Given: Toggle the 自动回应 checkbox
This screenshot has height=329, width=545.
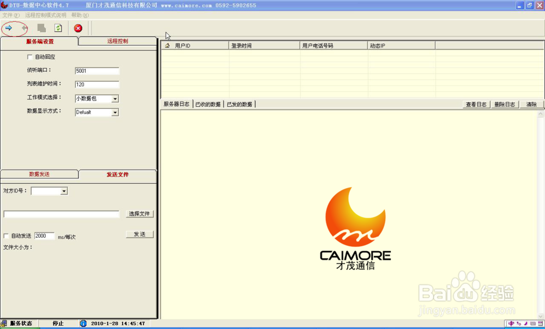Looking at the screenshot, I should (x=30, y=57).
